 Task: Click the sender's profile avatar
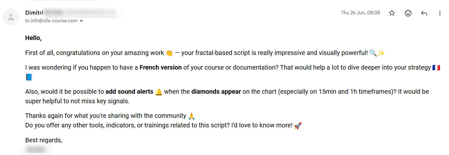pos(11,17)
